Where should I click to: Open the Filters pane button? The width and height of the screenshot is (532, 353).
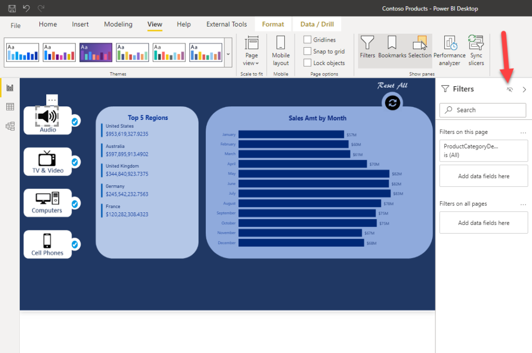367,47
